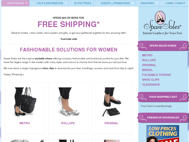Expand the Enquiries menu arrow

[x=157, y=3]
